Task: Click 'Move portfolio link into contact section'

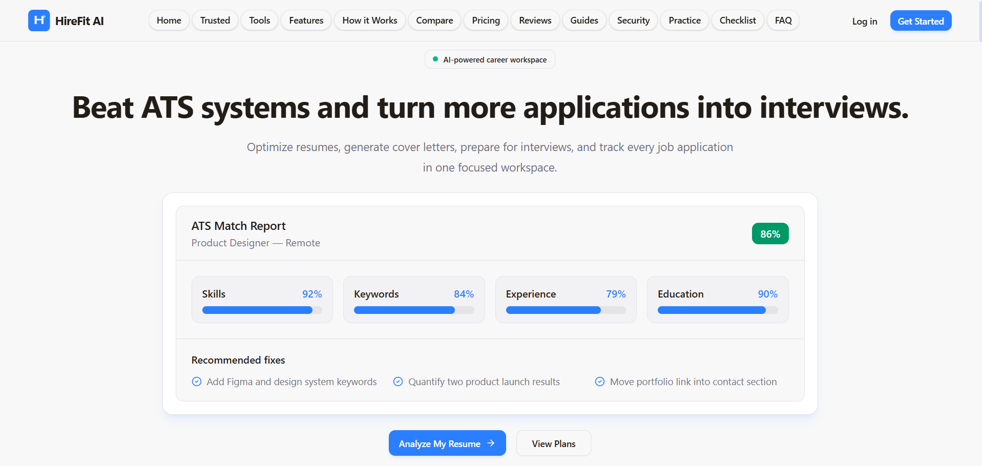Action: click(694, 382)
